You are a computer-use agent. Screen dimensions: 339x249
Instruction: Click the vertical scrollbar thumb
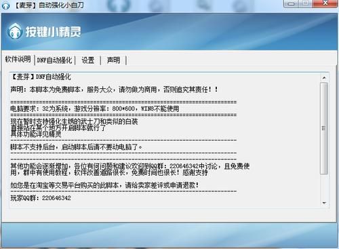[x=324, y=128]
